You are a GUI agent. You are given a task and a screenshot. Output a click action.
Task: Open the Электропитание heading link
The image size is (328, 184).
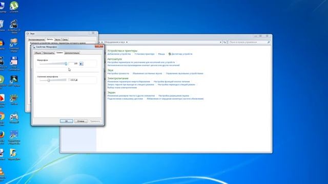118,78
